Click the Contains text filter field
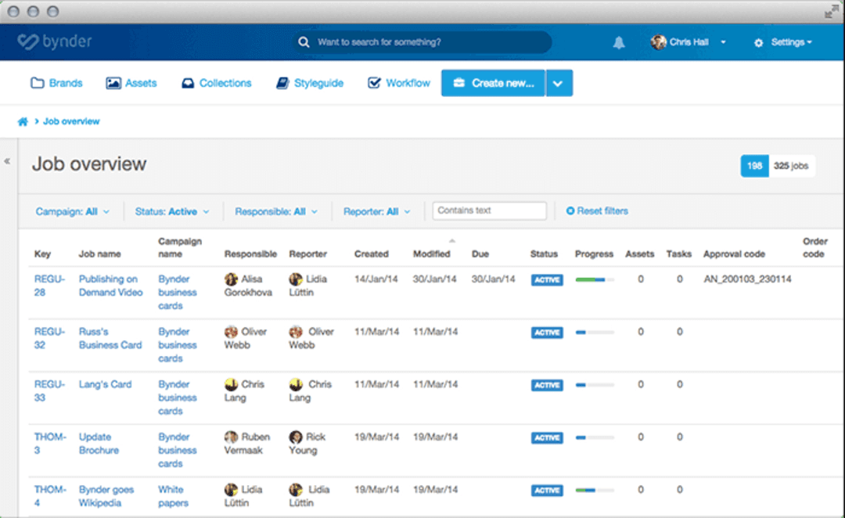Screen dimensions: 845x518 489,210
